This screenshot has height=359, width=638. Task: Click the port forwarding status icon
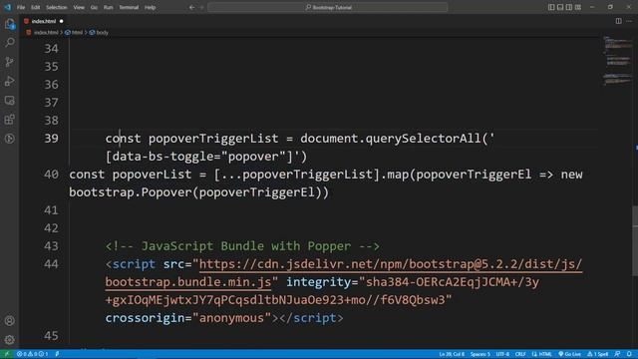pos(57,354)
